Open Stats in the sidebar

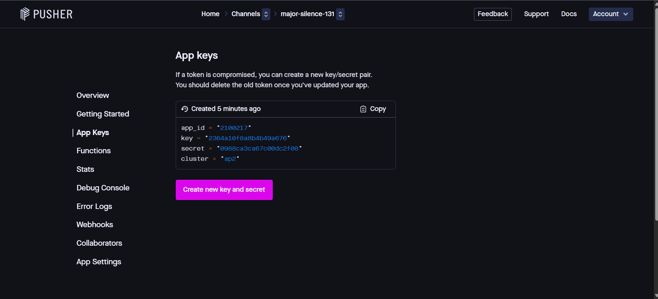point(85,169)
